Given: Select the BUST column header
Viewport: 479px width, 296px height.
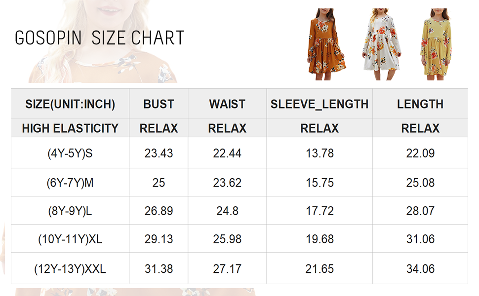Looking at the screenshot, I should [159, 104].
